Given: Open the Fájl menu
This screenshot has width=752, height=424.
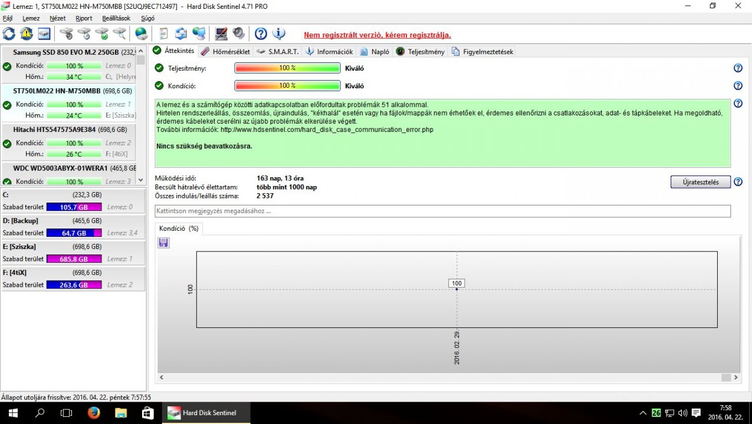Looking at the screenshot, I should pyautogui.click(x=8, y=18).
